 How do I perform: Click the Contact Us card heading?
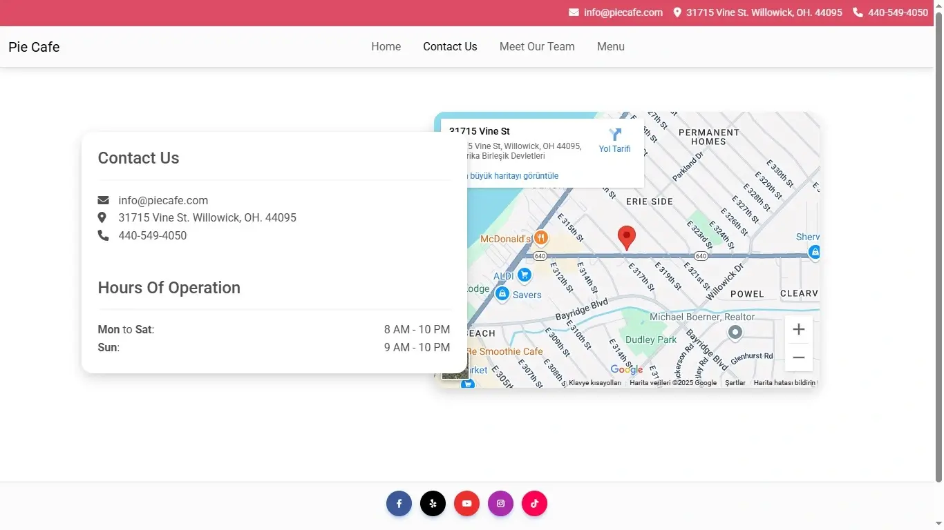point(138,158)
